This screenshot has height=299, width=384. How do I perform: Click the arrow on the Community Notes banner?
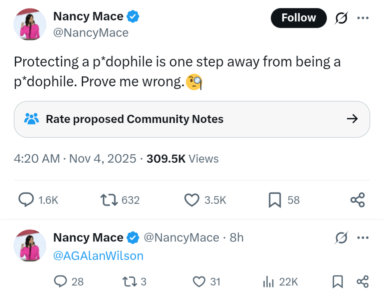point(352,119)
